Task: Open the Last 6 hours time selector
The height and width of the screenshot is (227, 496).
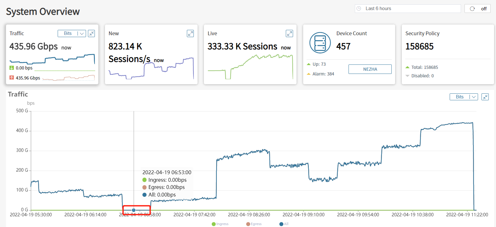Action: tap(408, 8)
